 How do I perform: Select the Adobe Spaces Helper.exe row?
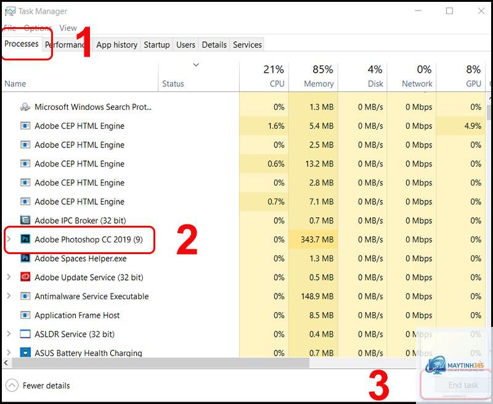243,258
